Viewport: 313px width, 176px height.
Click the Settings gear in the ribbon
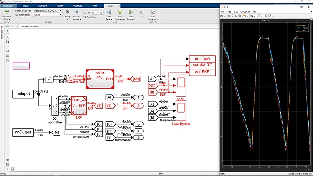pyautogui.click(x=67, y=12)
